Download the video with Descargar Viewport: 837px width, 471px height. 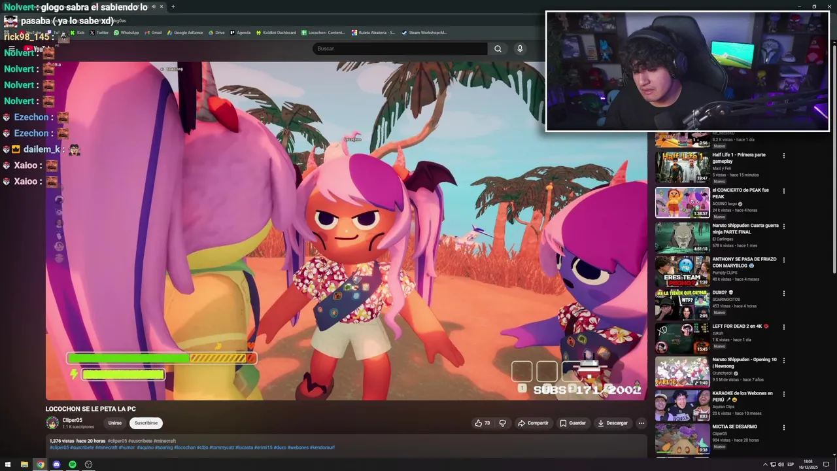pos(612,423)
